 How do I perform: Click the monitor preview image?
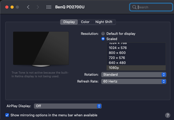pos(41,49)
